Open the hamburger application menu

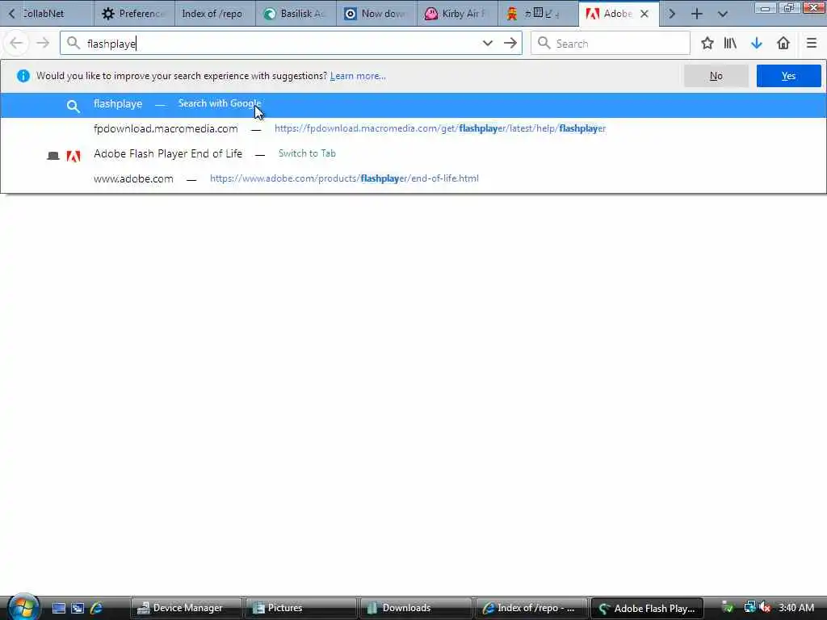point(812,44)
